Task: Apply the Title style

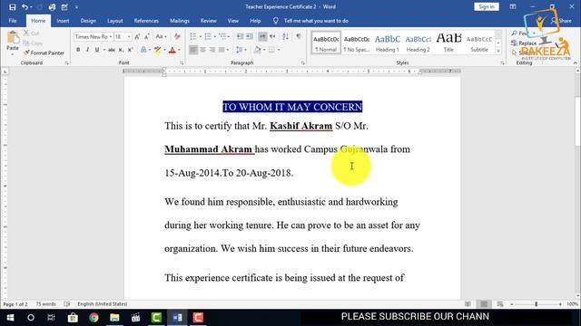Action: click(448, 43)
